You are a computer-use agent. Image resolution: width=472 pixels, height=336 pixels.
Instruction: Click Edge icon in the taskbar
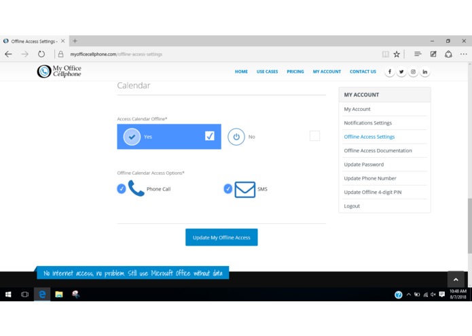42,295
